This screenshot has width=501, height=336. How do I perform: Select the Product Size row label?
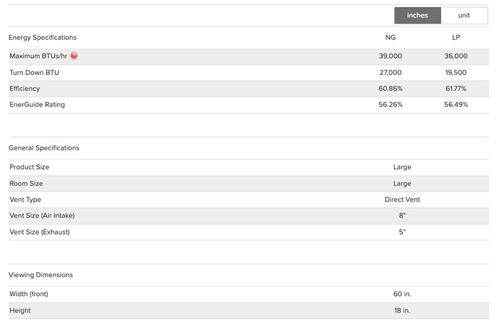(29, 167)
